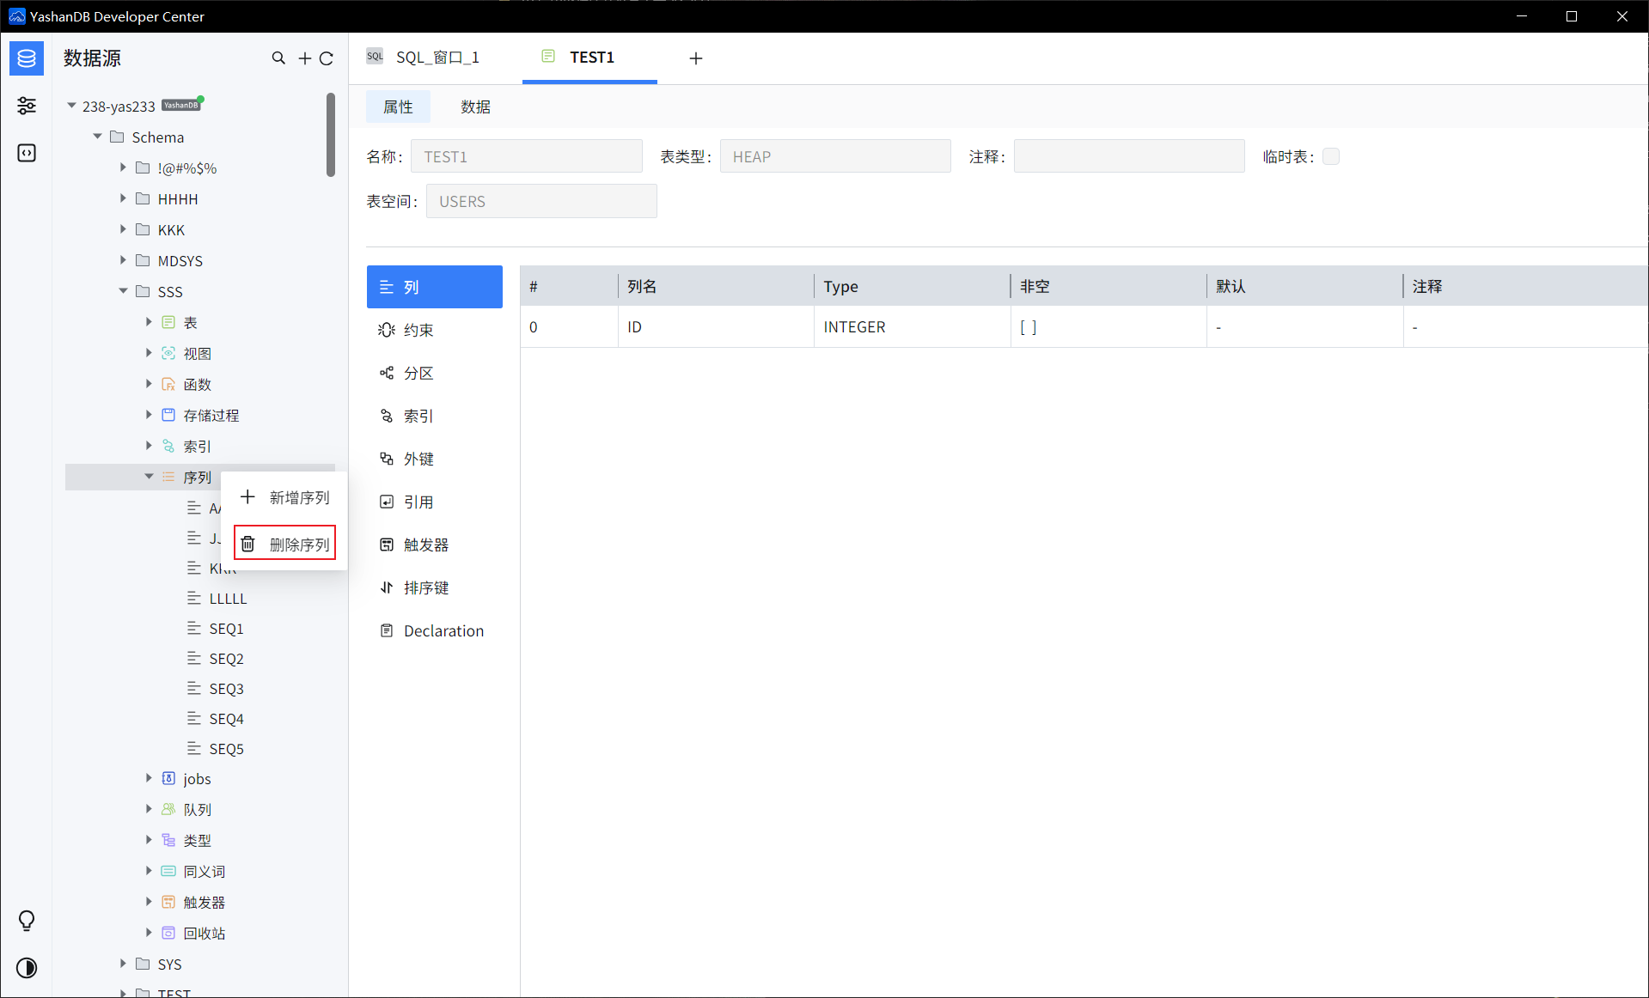This screenshot has height=998, width=1649.
Task: Click the SQL_窗口_1 tab icon
Action: [375, 57]
